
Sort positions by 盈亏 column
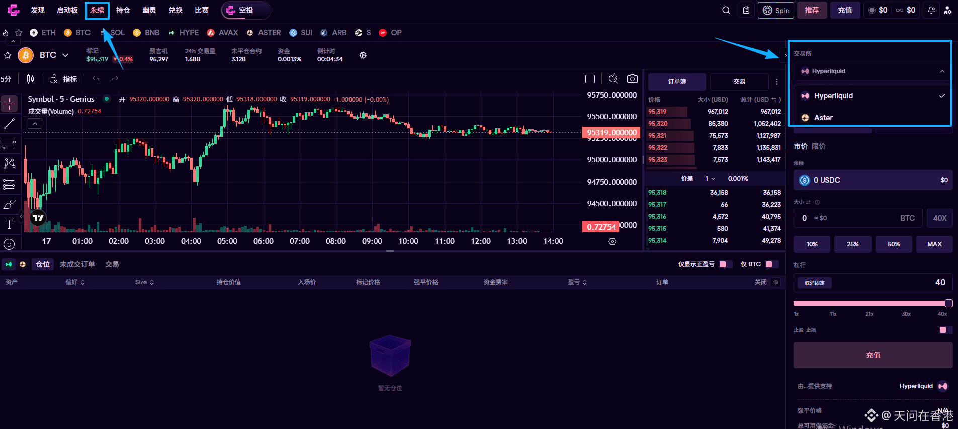pos(577,282)
